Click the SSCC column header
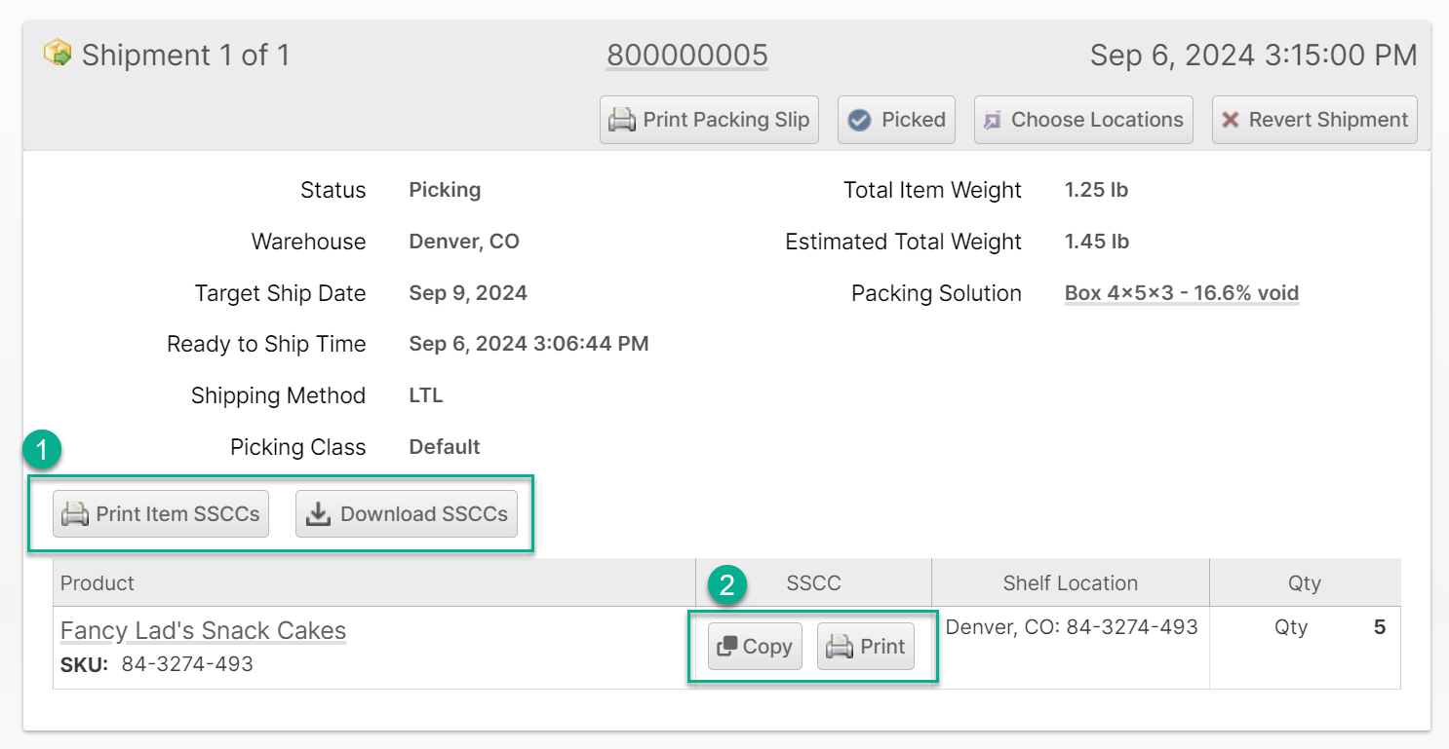 (x=813, y=583)
